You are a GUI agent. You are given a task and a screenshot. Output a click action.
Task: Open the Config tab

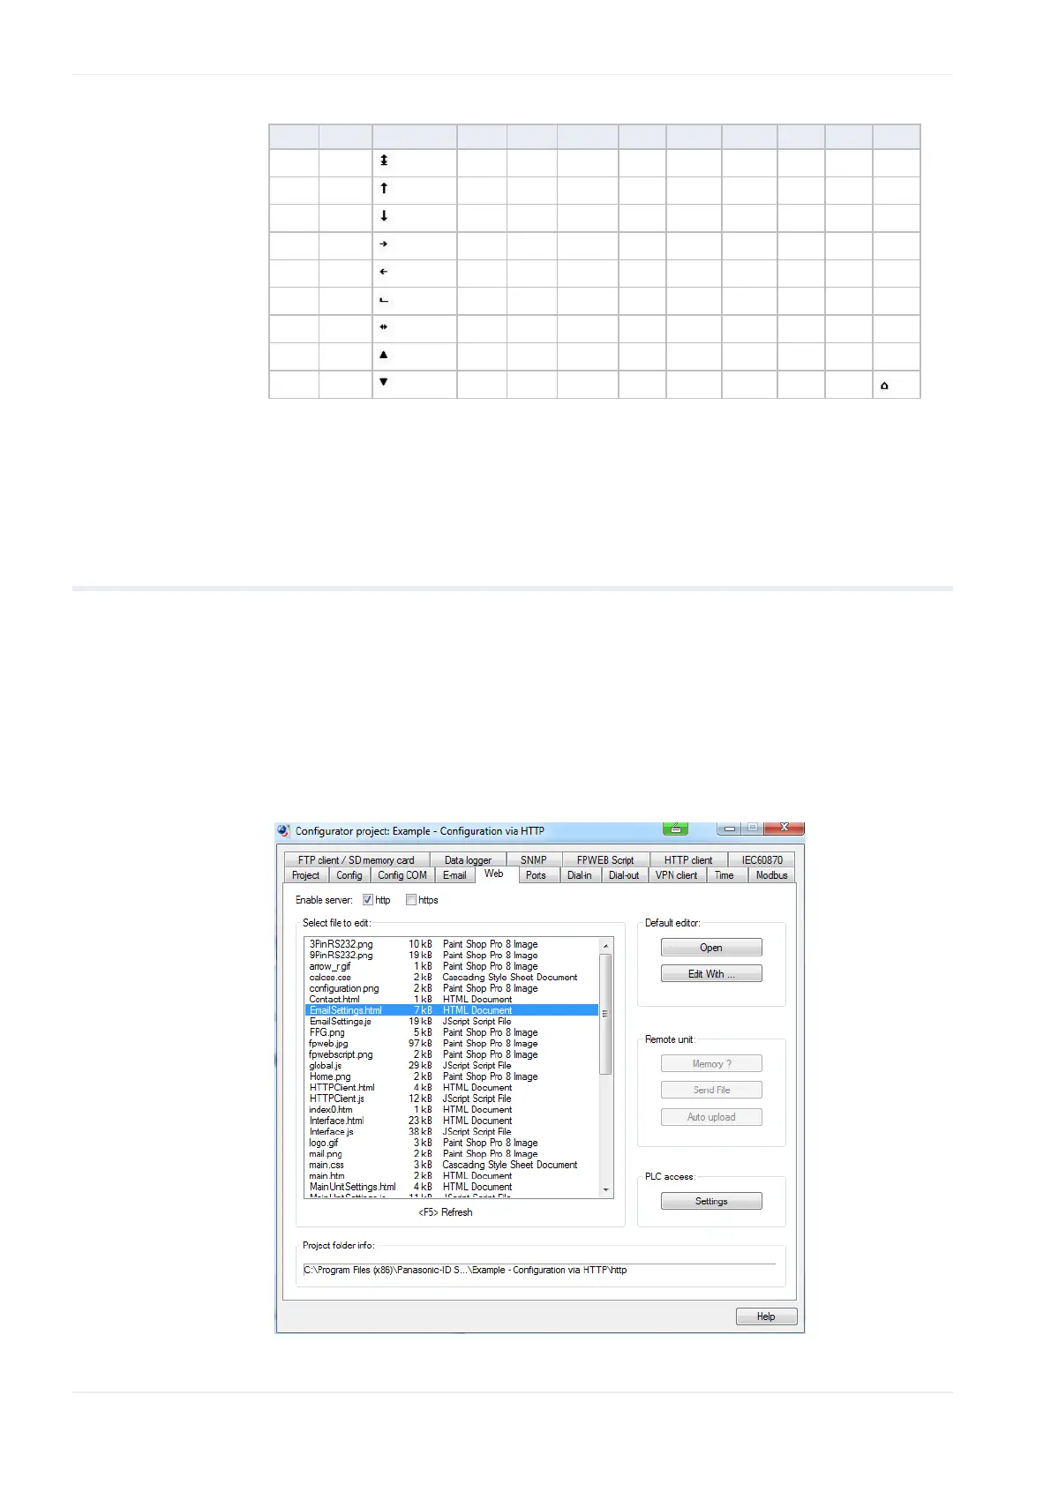349,875
